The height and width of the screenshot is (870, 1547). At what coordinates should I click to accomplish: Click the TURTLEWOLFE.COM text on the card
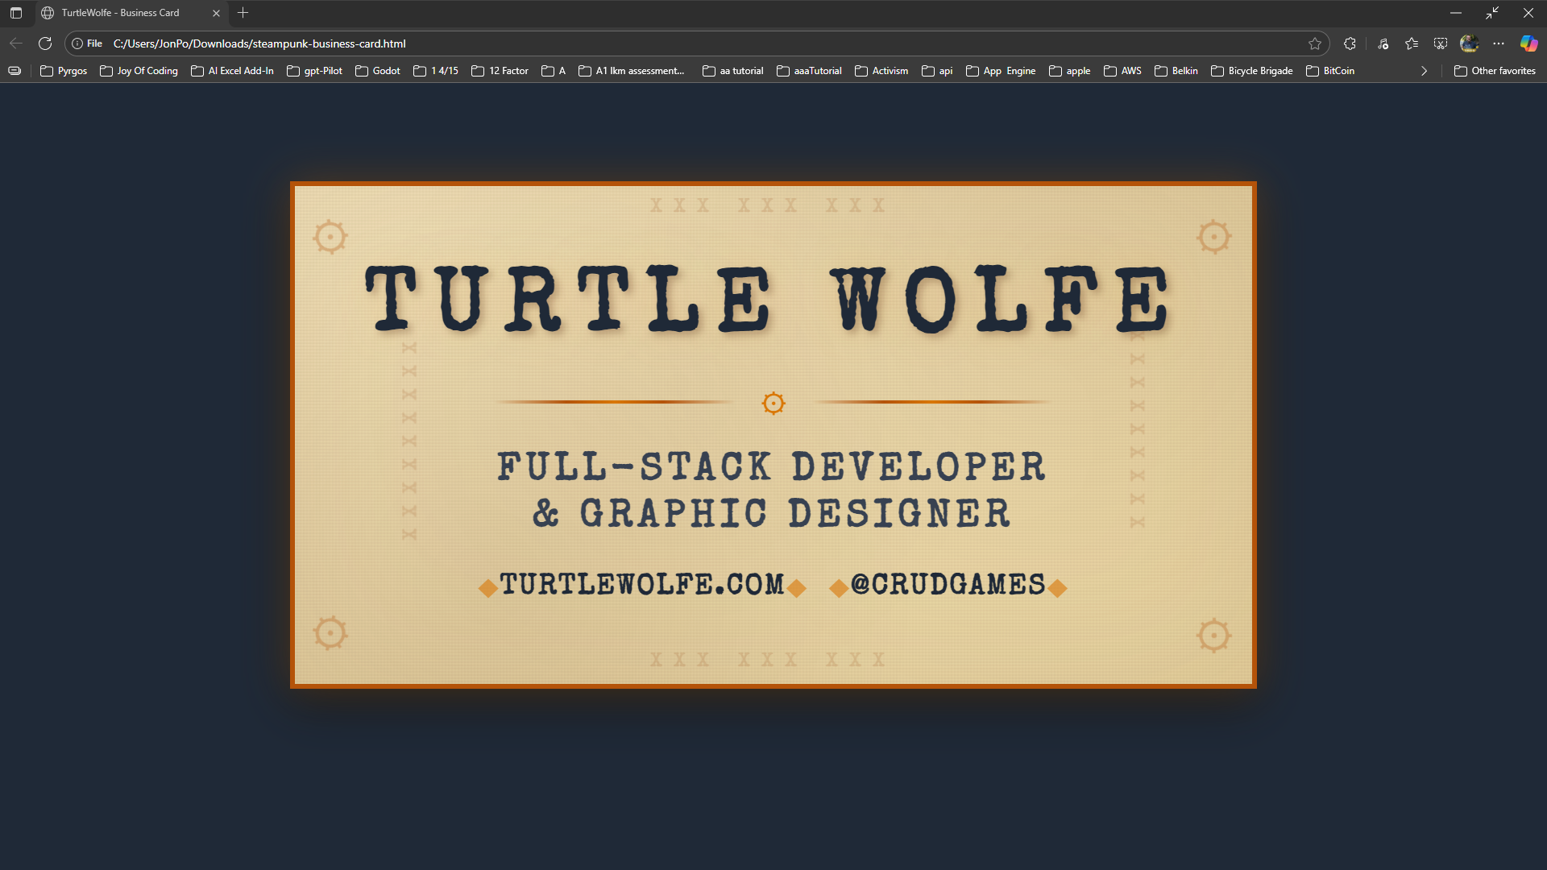[642, 585]
